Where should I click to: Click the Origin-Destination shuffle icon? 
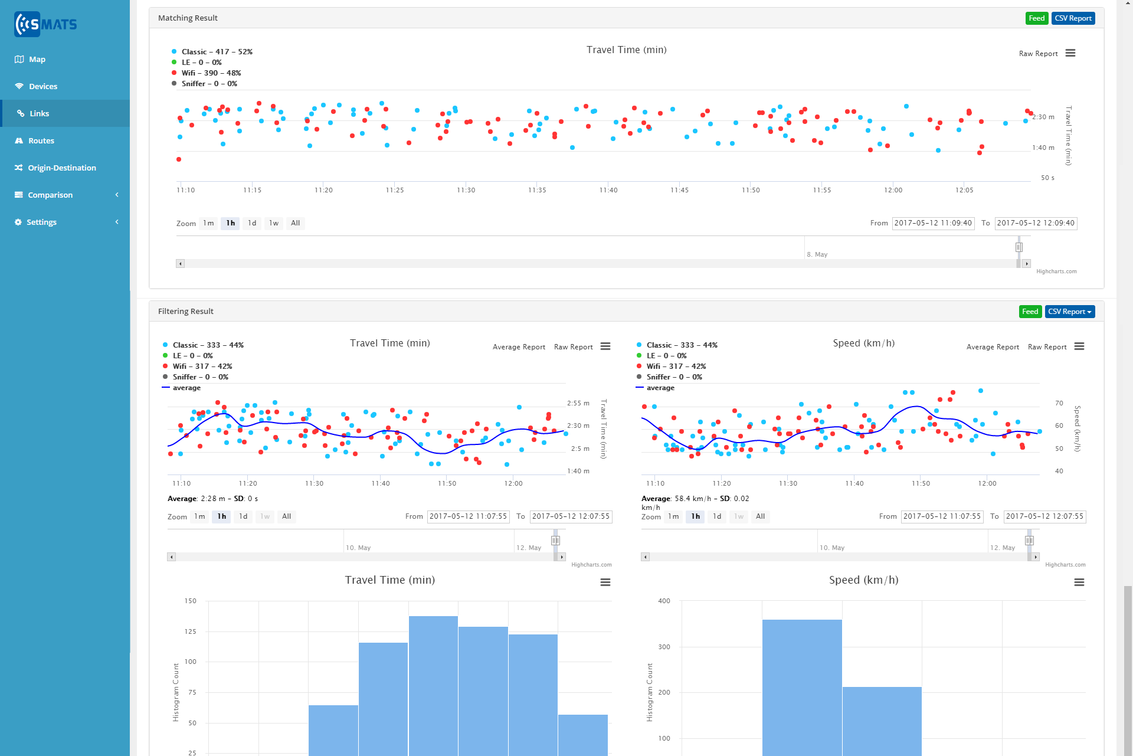pyautogui.click(x=19, y=168)
